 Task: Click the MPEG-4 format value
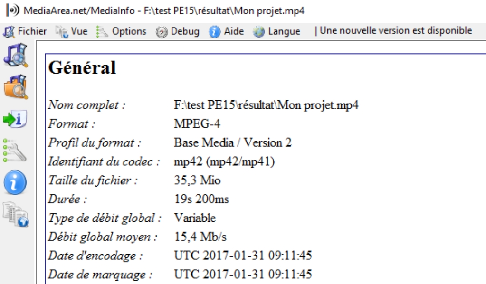pos(197,124)
